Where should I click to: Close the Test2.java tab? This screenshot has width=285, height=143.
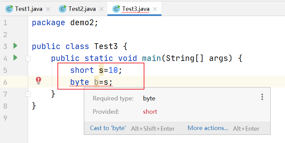click(x=101, y=9)
